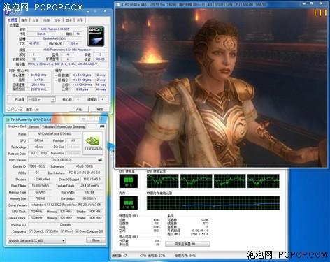Viewport: 330px width, 262px height.
Task: Toggle the OpenCL checkbox
Action: click(31, 231)
